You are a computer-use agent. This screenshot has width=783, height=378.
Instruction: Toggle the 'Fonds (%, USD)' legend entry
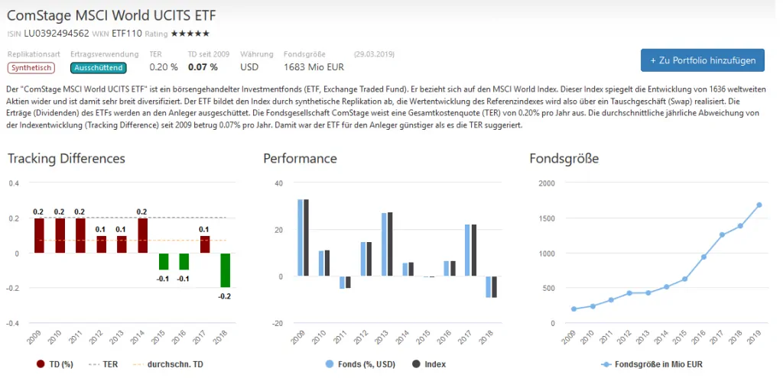coord(360,364)
